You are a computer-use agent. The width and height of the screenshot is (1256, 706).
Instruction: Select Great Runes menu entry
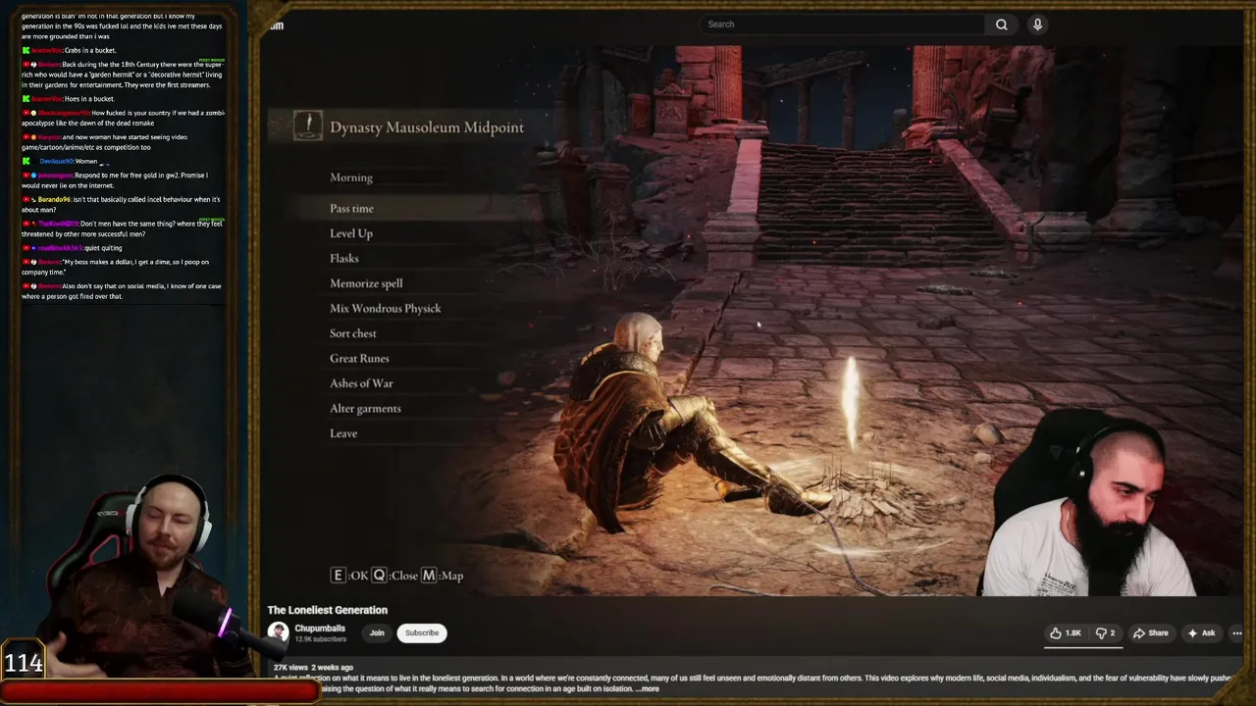click(x=359, y=359)
